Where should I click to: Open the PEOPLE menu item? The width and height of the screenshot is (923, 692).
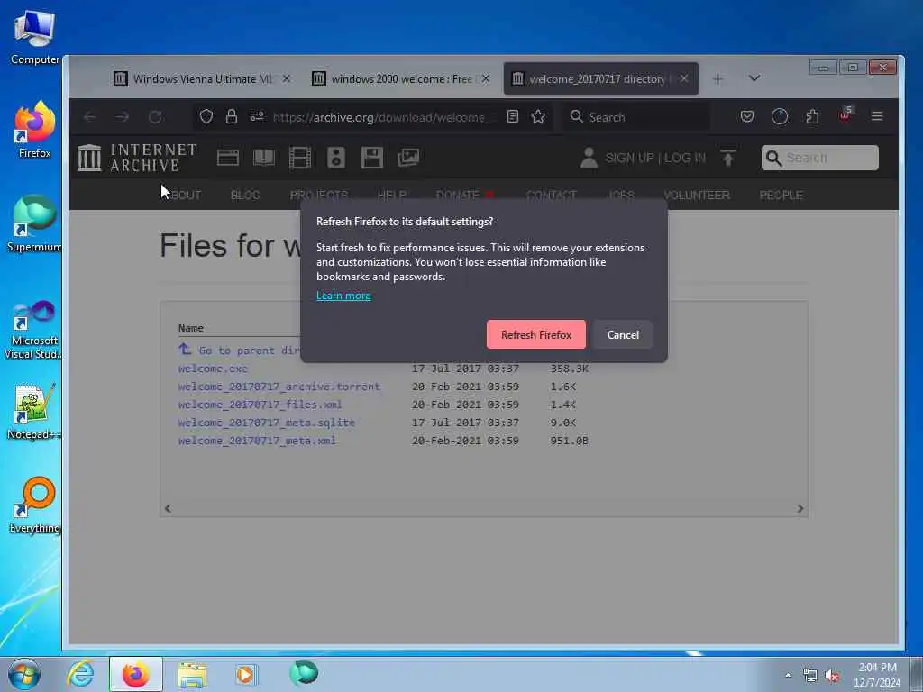[781, 195]
